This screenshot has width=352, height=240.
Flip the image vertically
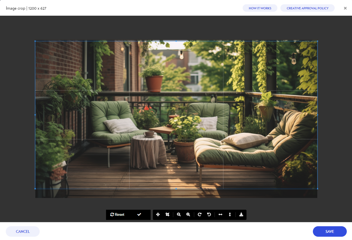(230, 215)
